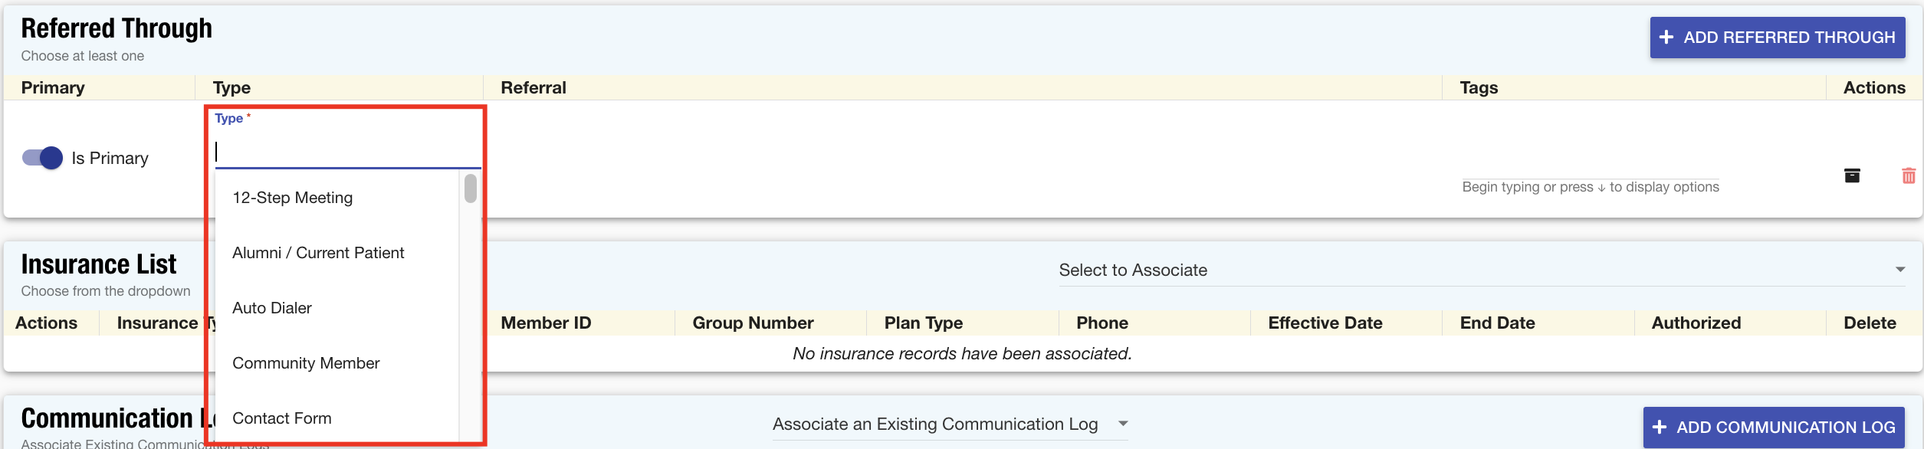Select 12-Step Meeting from the Type list
This screenshot has width=1924, height=449.
coord(292,198)
